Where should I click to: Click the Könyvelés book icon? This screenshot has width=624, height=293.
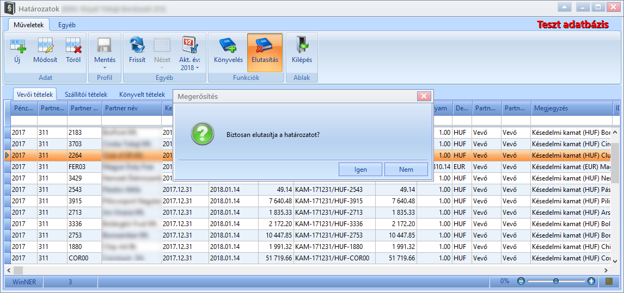coord(229,45)
